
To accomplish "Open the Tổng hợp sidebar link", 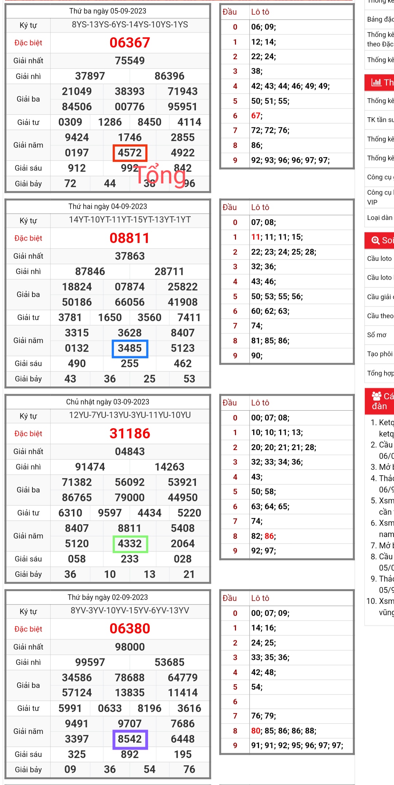I will pos(380,373).
